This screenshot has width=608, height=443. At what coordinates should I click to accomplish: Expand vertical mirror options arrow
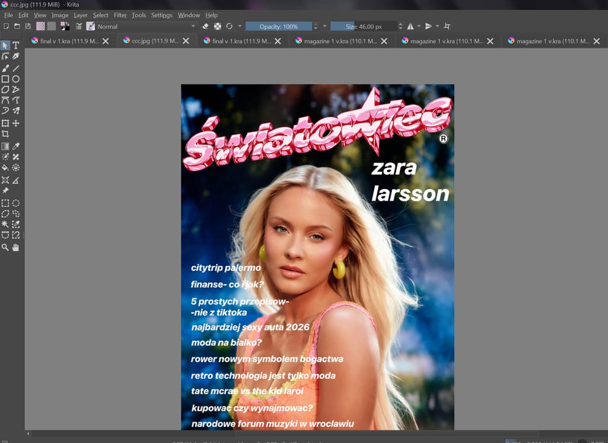[437, 26]
